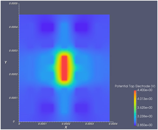The height and width of the screenshot is (130, 158).
Task: Click the Potential Top Electrode (V) legend title
Action: [135, 86]
